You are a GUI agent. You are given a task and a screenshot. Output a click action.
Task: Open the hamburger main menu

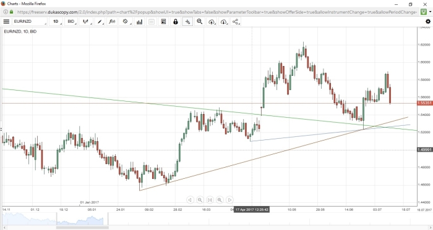tap(6, 22)
